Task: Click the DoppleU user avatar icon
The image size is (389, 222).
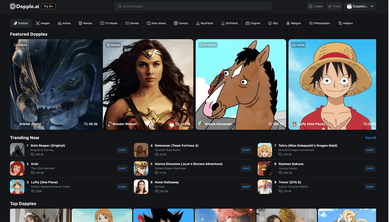Action: (x=349, y=6)
